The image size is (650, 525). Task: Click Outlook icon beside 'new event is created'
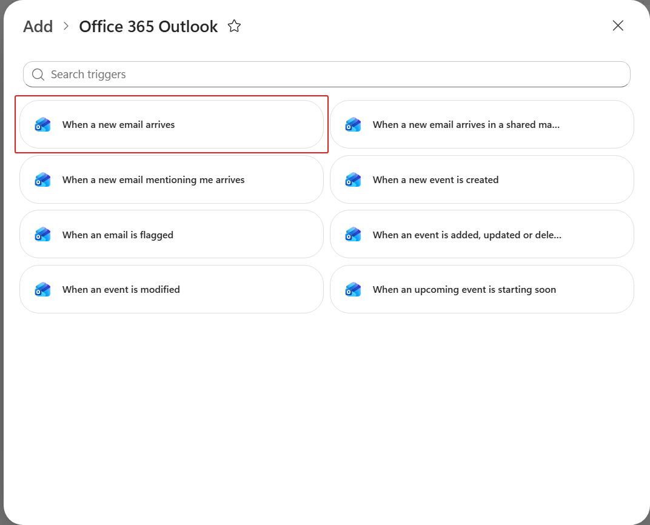tap(353, 179)
